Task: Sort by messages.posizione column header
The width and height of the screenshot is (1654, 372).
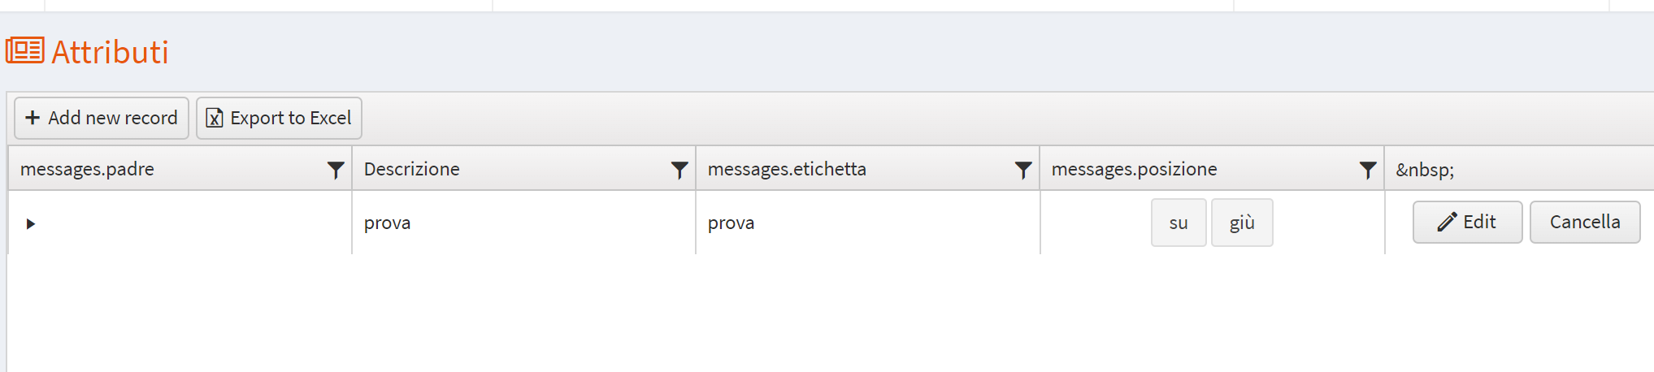Action: click(x=1134, y=169)
